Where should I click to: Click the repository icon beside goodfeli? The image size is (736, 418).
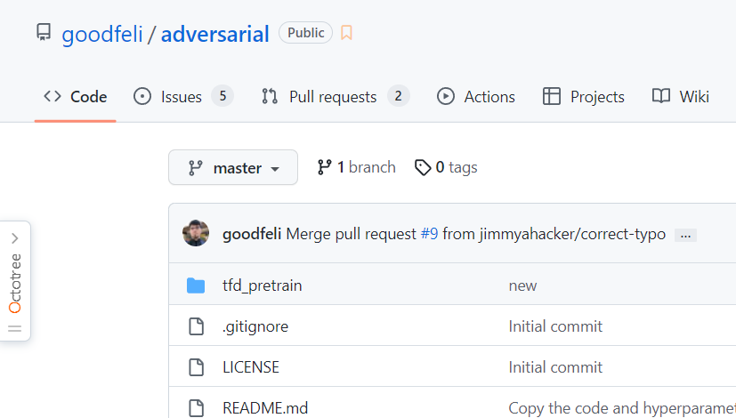coord(44,34)
